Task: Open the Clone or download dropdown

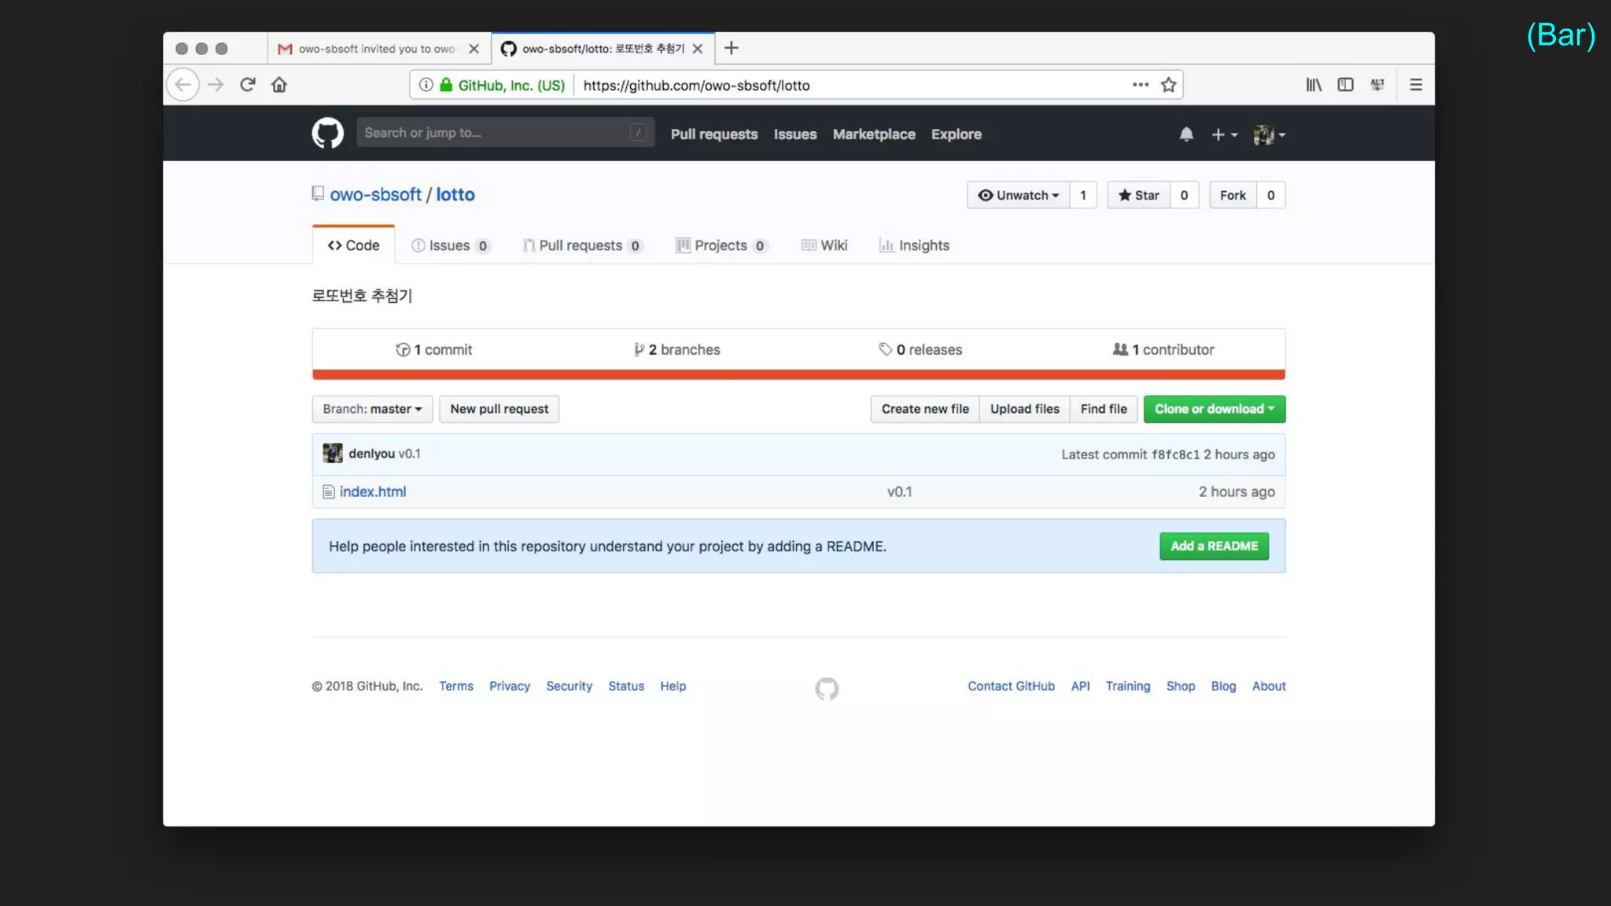Action: tap(1214, 409)
